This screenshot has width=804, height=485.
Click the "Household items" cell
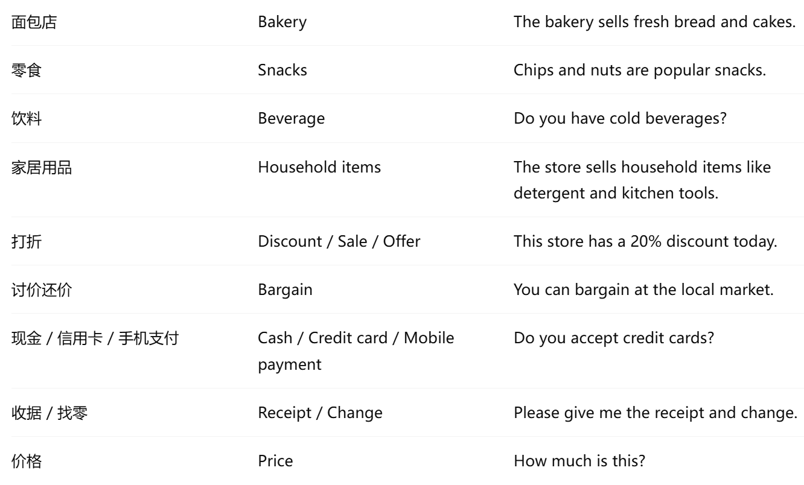tap(319, 167)
